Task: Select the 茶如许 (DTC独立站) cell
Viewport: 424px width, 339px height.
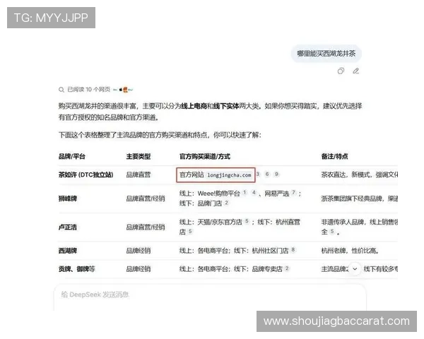Action: (x=86, y=174)
